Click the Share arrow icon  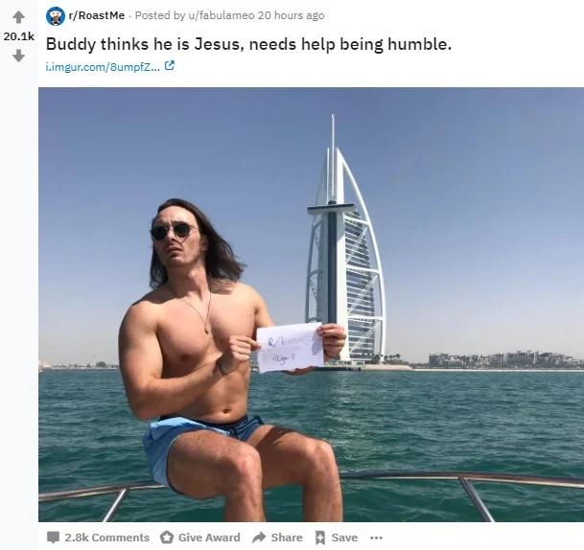pos(259,537)
